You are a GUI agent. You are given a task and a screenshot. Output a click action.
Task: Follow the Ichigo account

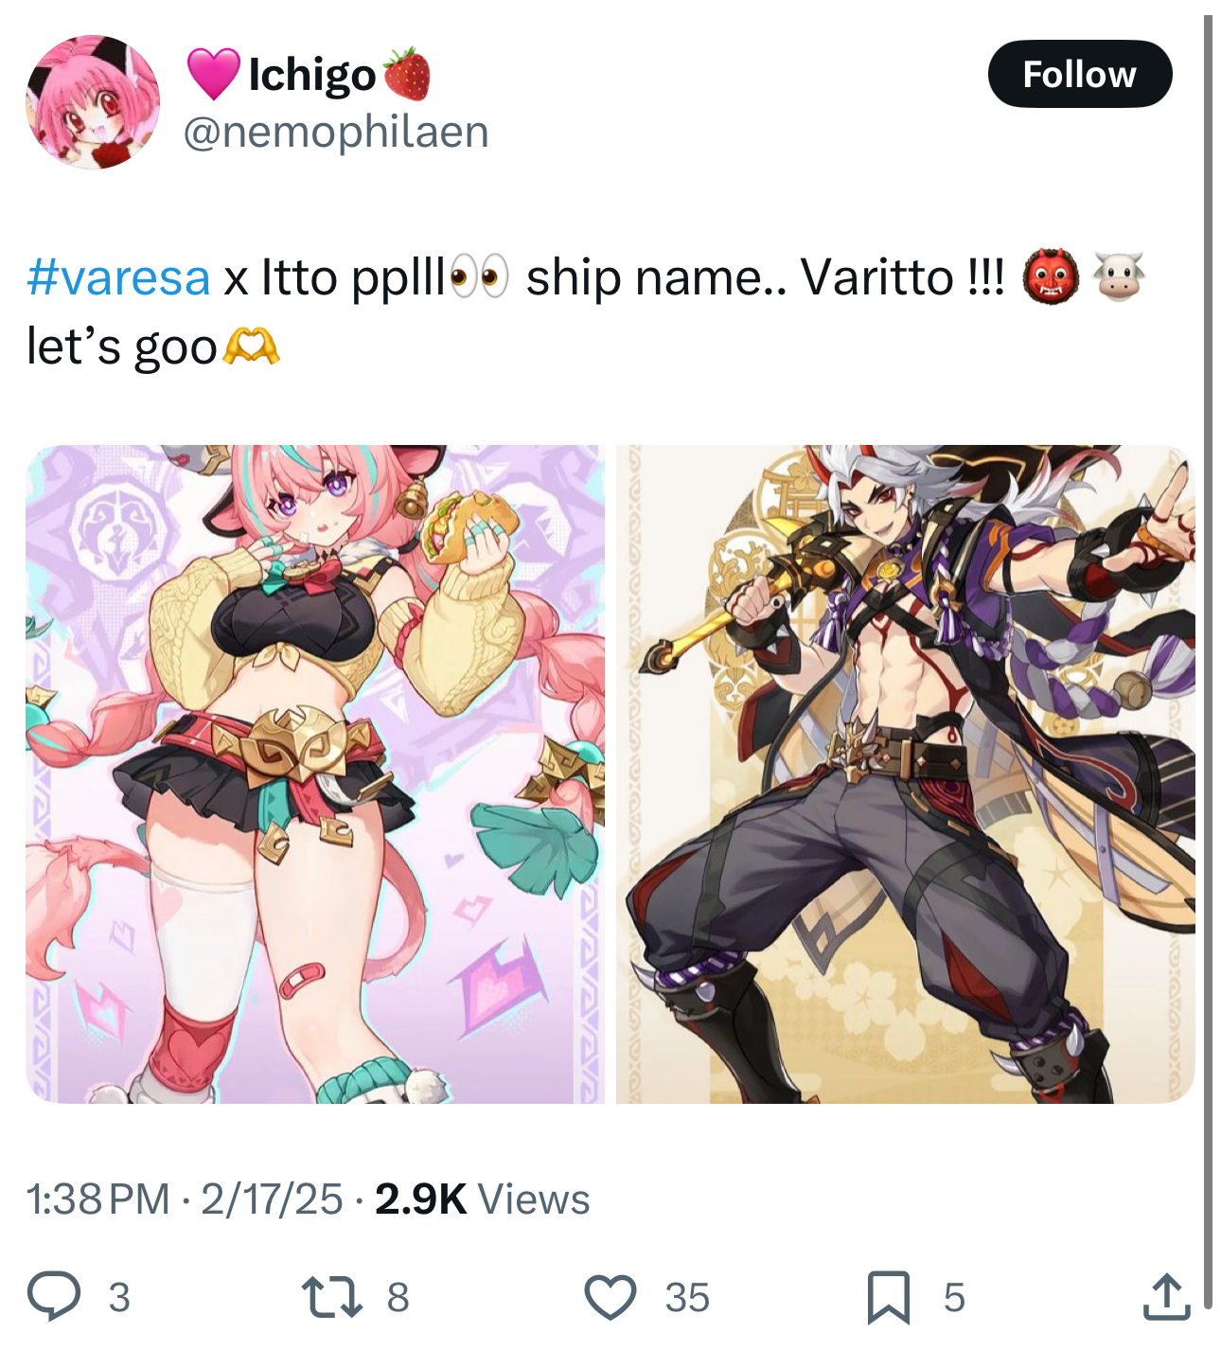(x=1079, y=74)
